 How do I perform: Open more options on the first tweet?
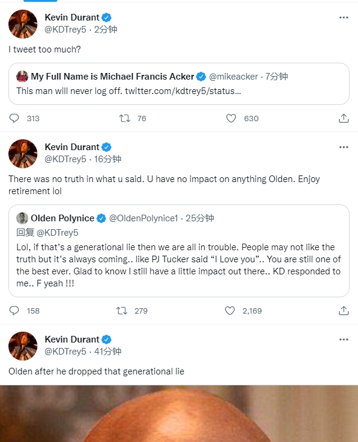[x=344, y=17]
